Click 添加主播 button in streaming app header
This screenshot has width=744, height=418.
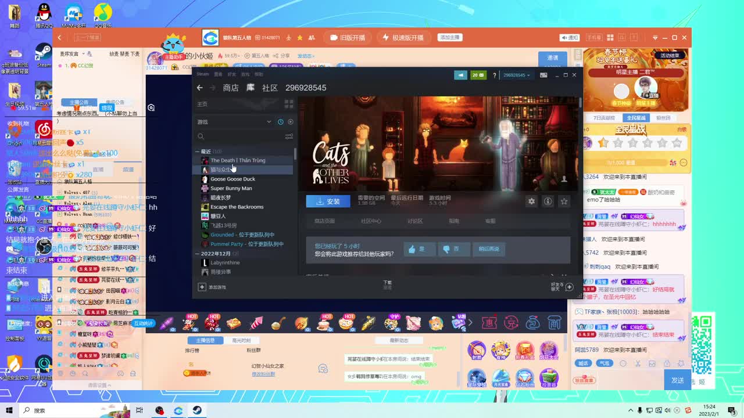pyautogui.click(x=449, y=37)
